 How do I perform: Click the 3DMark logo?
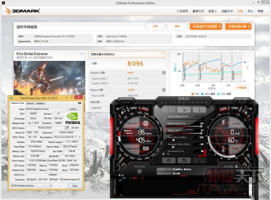point(22,11)
